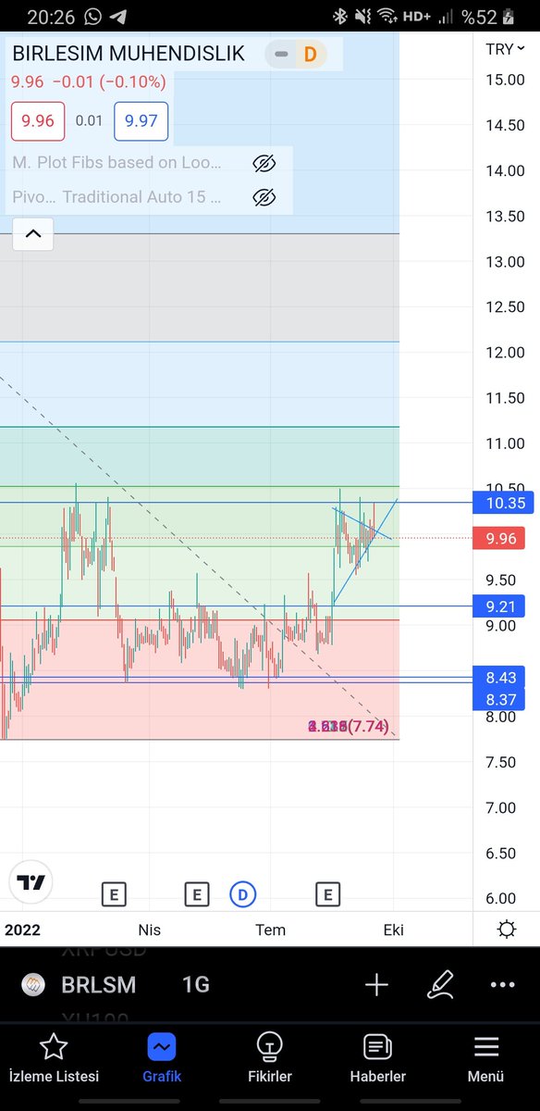This screenshot has height=1111, width=540.
Task: Tap the TradingView logo icon
Action: pyautogui.click(x=32, y=882)
